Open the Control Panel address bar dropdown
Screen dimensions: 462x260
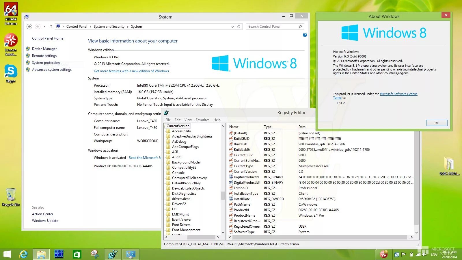[233, 26]
